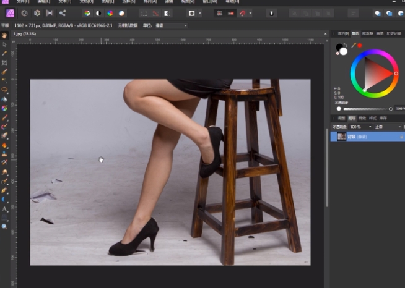Toggle the lock on 背景 layer
This screenshot has width=405, height=288.
click(x=402, y=137)
